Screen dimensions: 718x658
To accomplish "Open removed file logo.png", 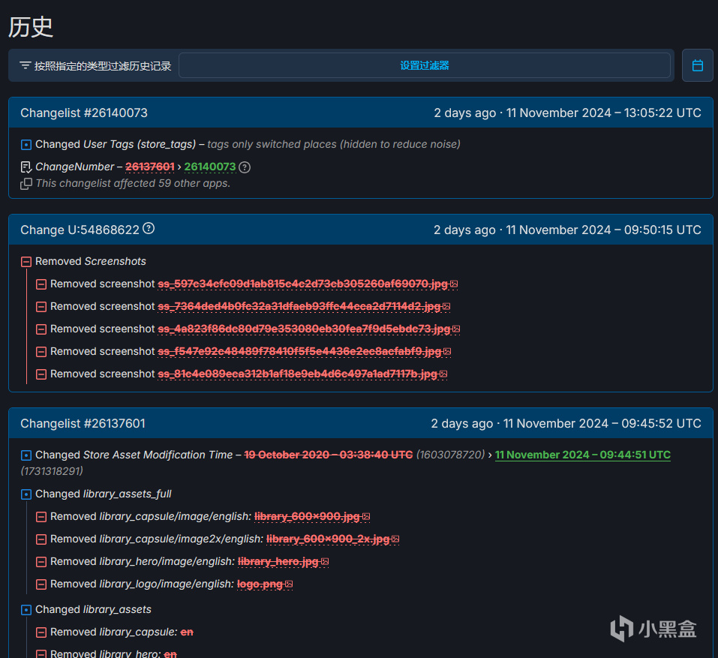I will pyautogui.click(x=260, y=584).
